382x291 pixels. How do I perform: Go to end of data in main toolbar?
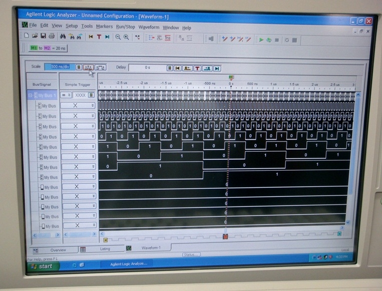pos(107,37)
